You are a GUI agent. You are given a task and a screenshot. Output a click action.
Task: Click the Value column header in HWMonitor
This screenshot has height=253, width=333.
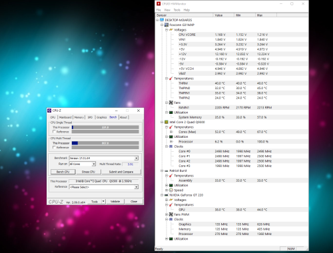point(224,15)
